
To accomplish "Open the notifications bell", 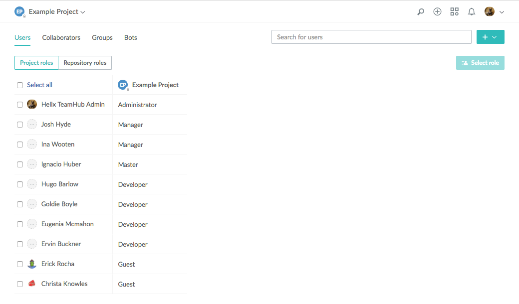I will click(x=471, y=12).
